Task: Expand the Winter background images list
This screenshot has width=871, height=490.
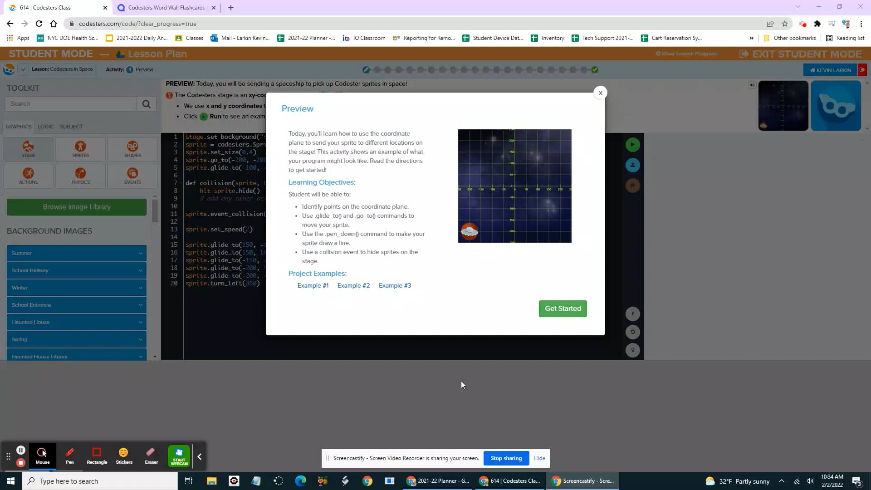Action: 76,287
